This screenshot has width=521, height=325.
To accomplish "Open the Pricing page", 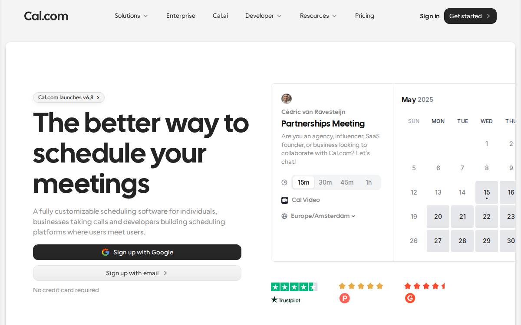I will click(x=365, y=16).
